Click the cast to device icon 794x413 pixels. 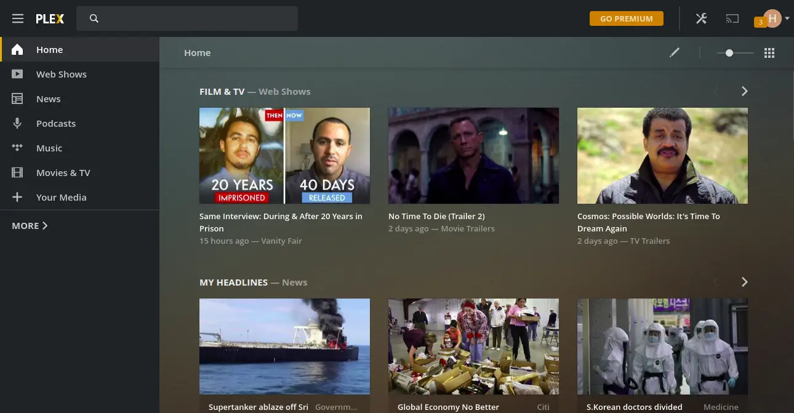(732, 18)
